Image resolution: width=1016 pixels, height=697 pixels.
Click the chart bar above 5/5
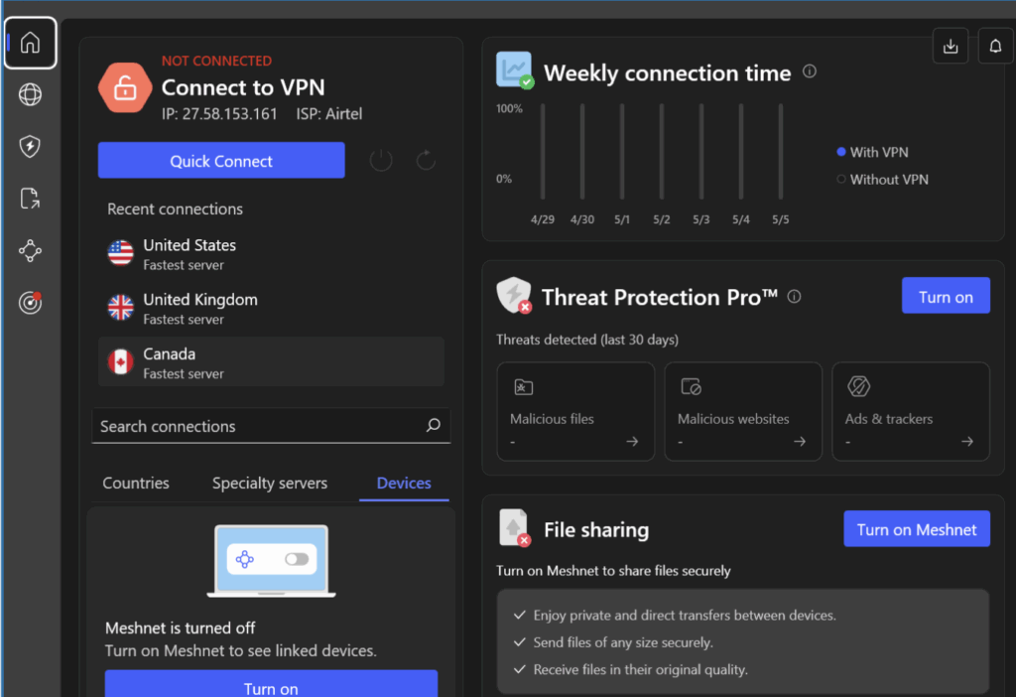tap(781, 151)
